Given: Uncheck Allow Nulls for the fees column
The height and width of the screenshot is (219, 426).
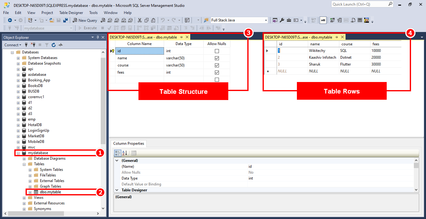Looking at the screenshot, I should (x=216, y=72).
